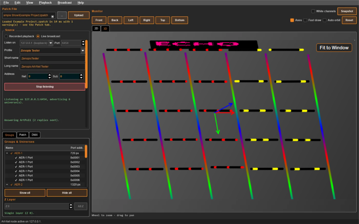Click the All Z button

point(81,206)
